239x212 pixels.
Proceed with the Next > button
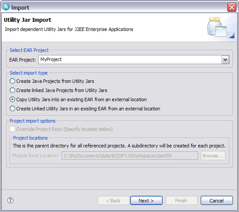click(146, 200)
